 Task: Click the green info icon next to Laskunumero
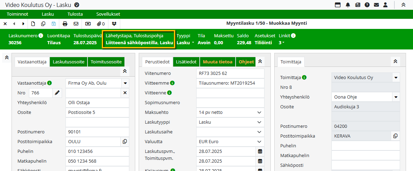coord(41,36)
